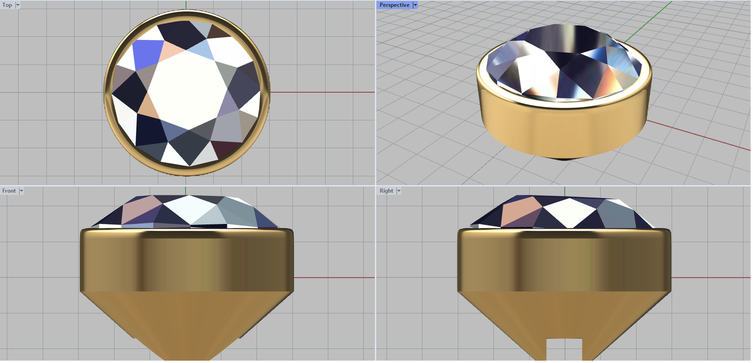The width and height of the screenshot is (753, 363).
Task: Select the gold bezel wall in Perspective view
Action: click(565, 129)
